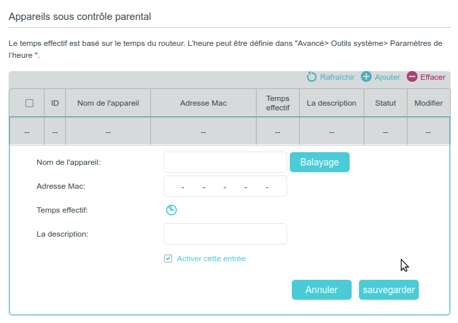This screenshot has width=458, height=323.
Task: Click the Ajouter text link
Action: coord(388,77)
